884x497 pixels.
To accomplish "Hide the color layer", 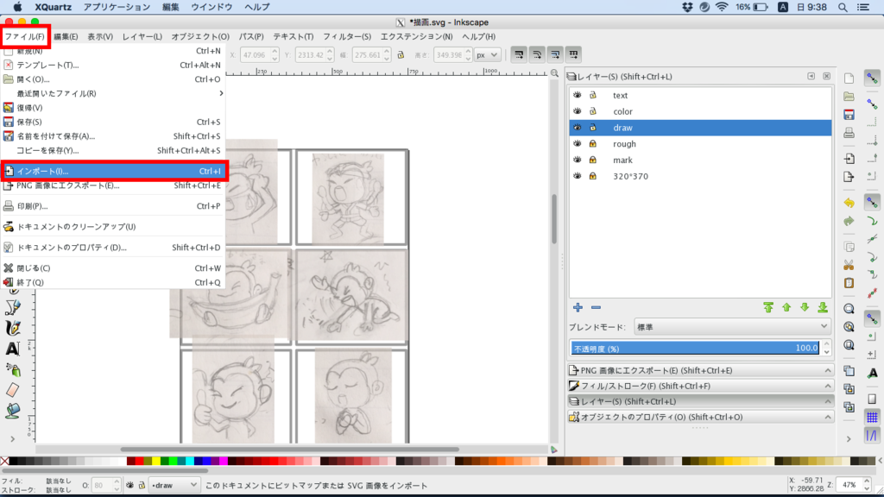I will (578, 111).
